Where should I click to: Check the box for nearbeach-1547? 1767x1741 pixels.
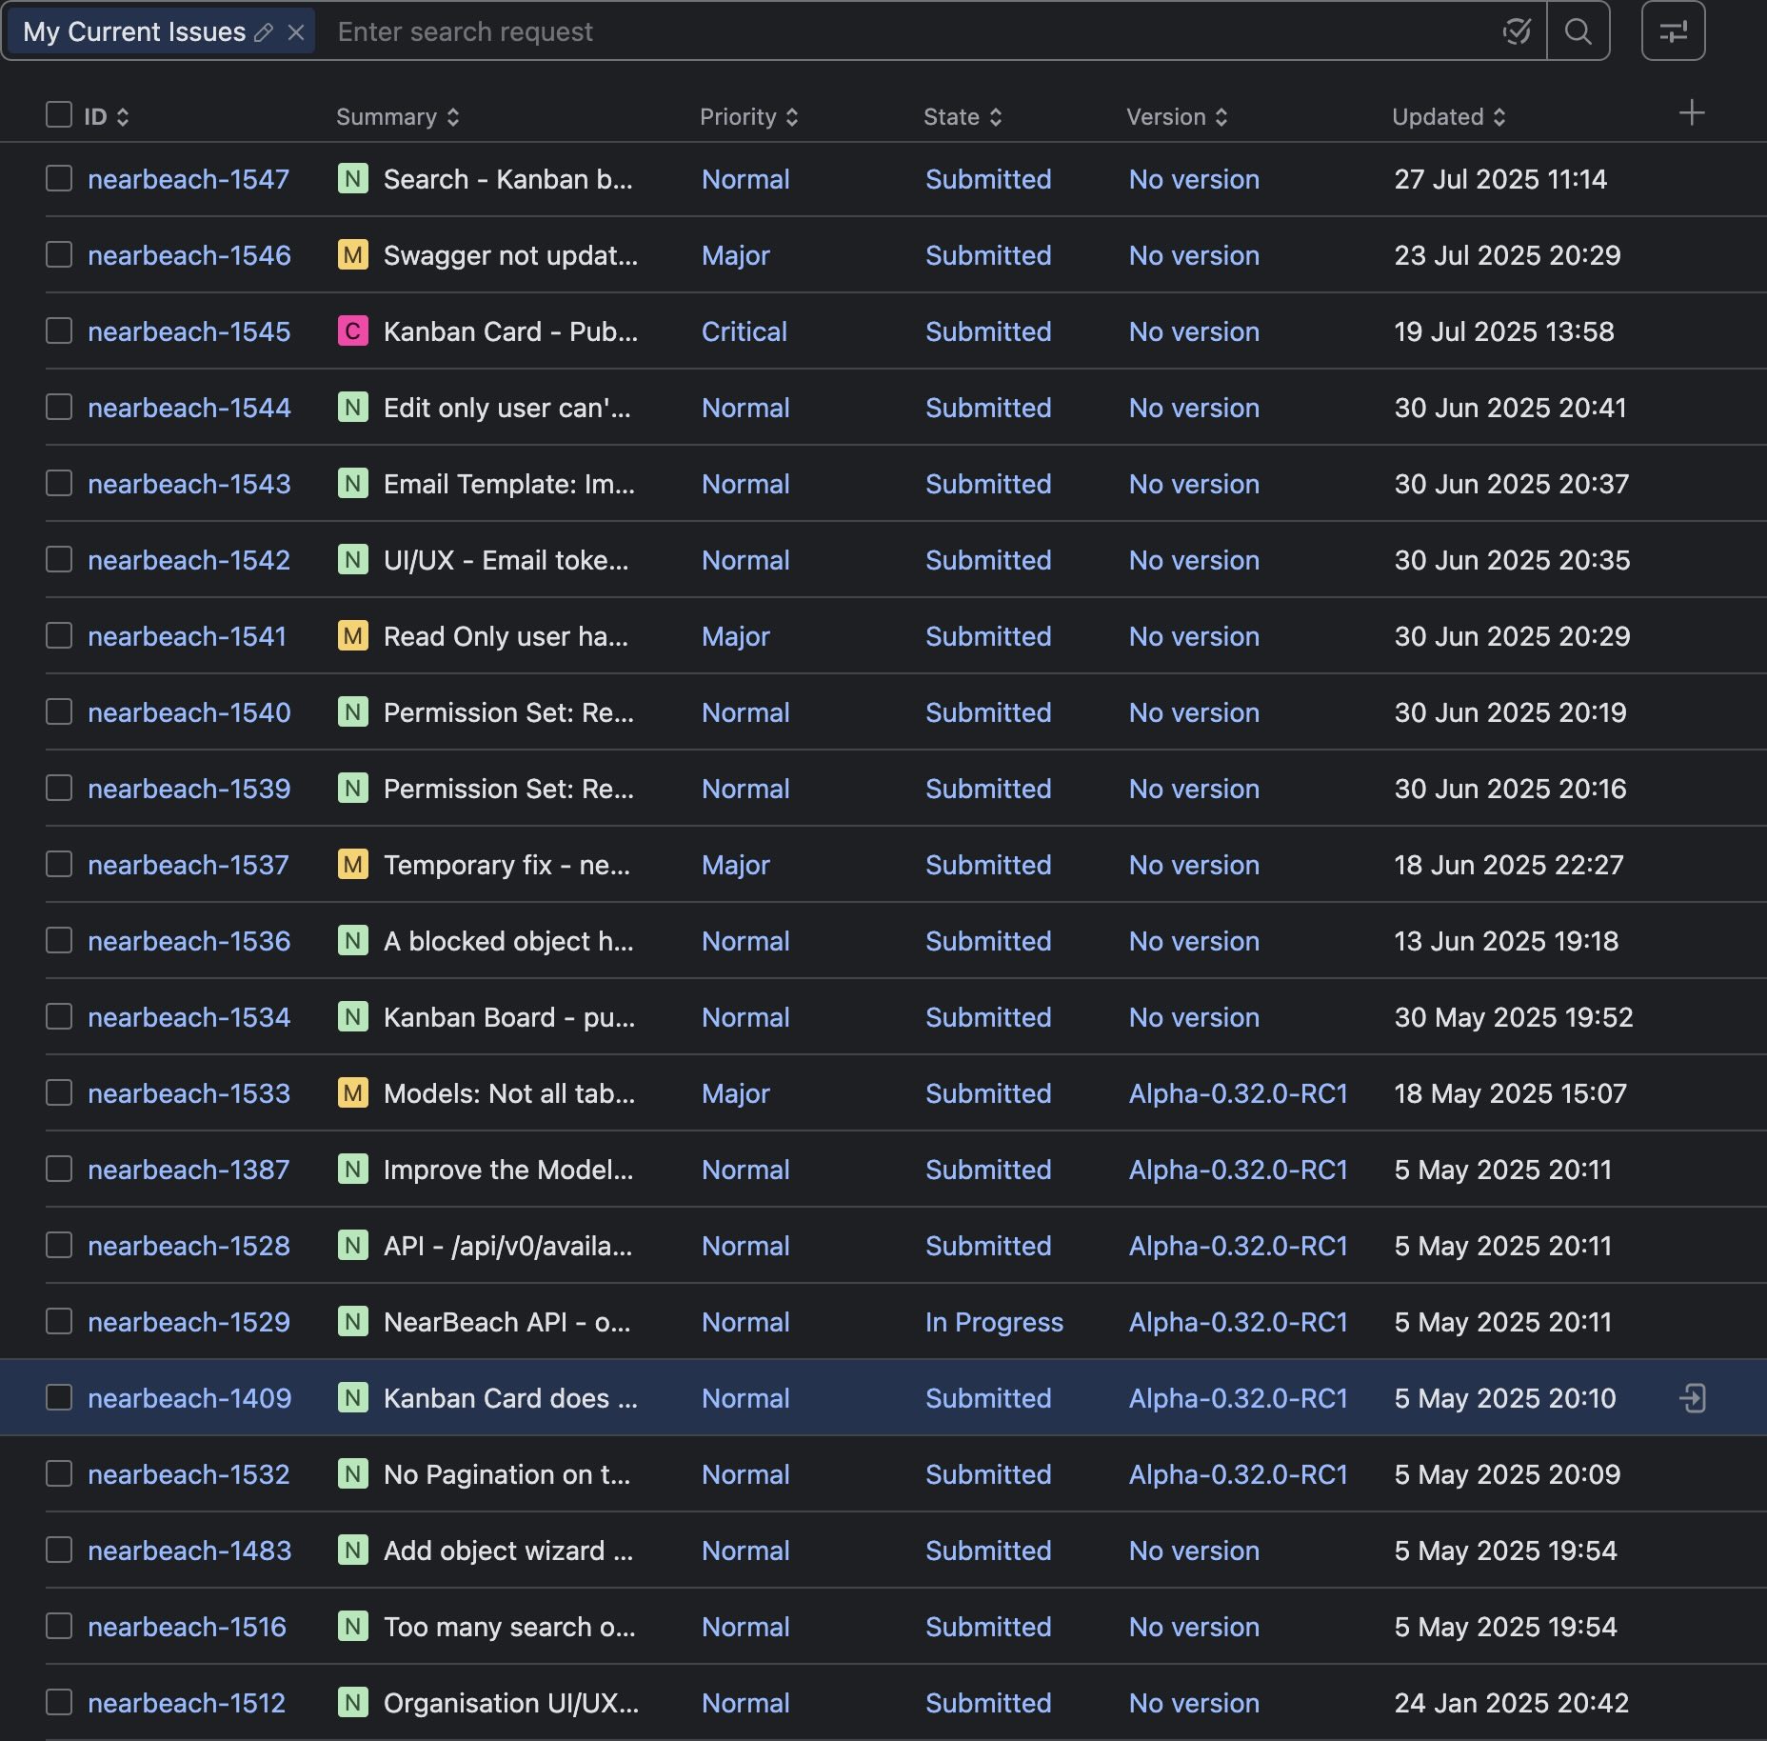point(59,179)
